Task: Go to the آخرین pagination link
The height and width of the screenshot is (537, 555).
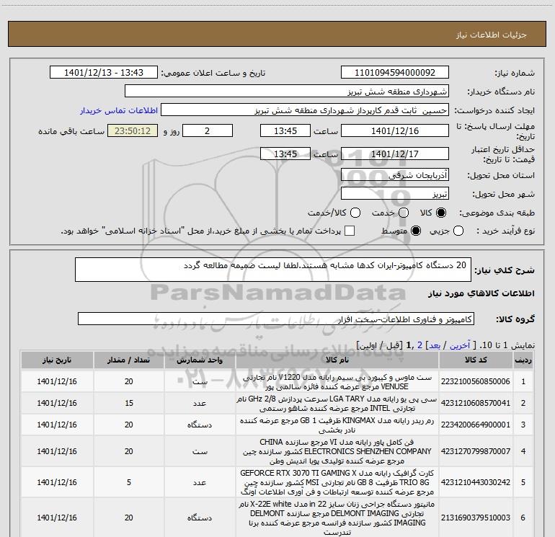Action: pyautogui.click(x=460, y=345)
